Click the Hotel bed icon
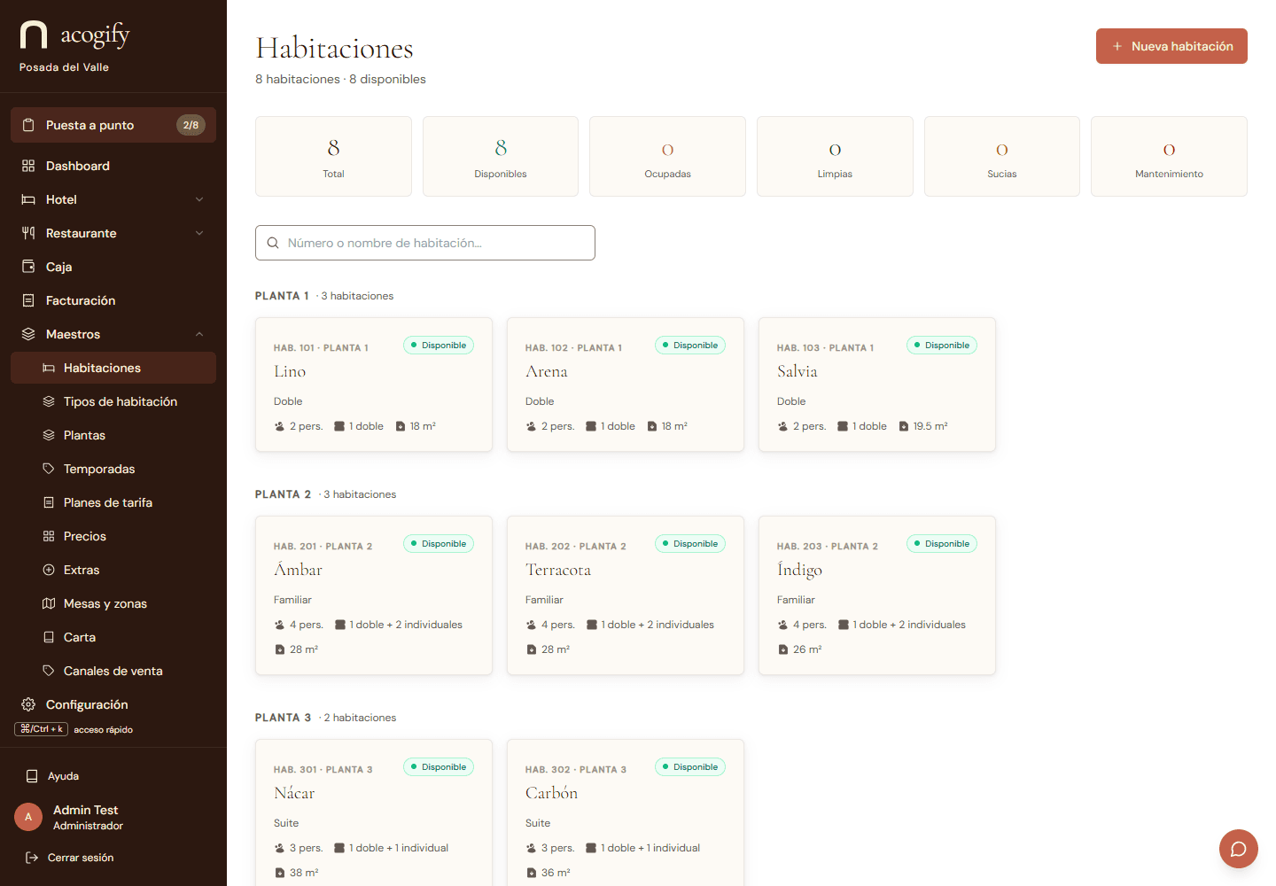The width and height of the screenshot is (1276, 886). point(28,199)
